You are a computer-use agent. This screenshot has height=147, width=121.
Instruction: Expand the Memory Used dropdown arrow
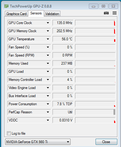(48, 63)
